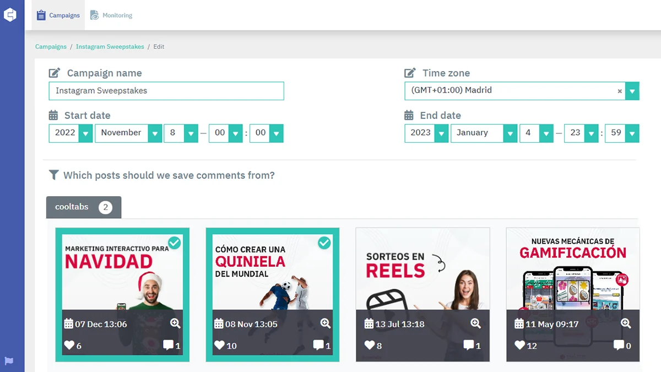Uncheck the selected Quiniela post checkmark

pos(324,242)
